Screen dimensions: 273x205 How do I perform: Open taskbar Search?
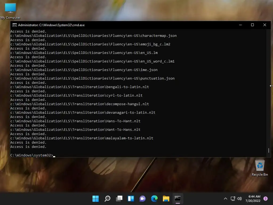pos(107,199)
